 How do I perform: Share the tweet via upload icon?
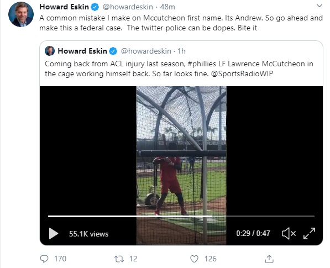[x=269, y=259]
